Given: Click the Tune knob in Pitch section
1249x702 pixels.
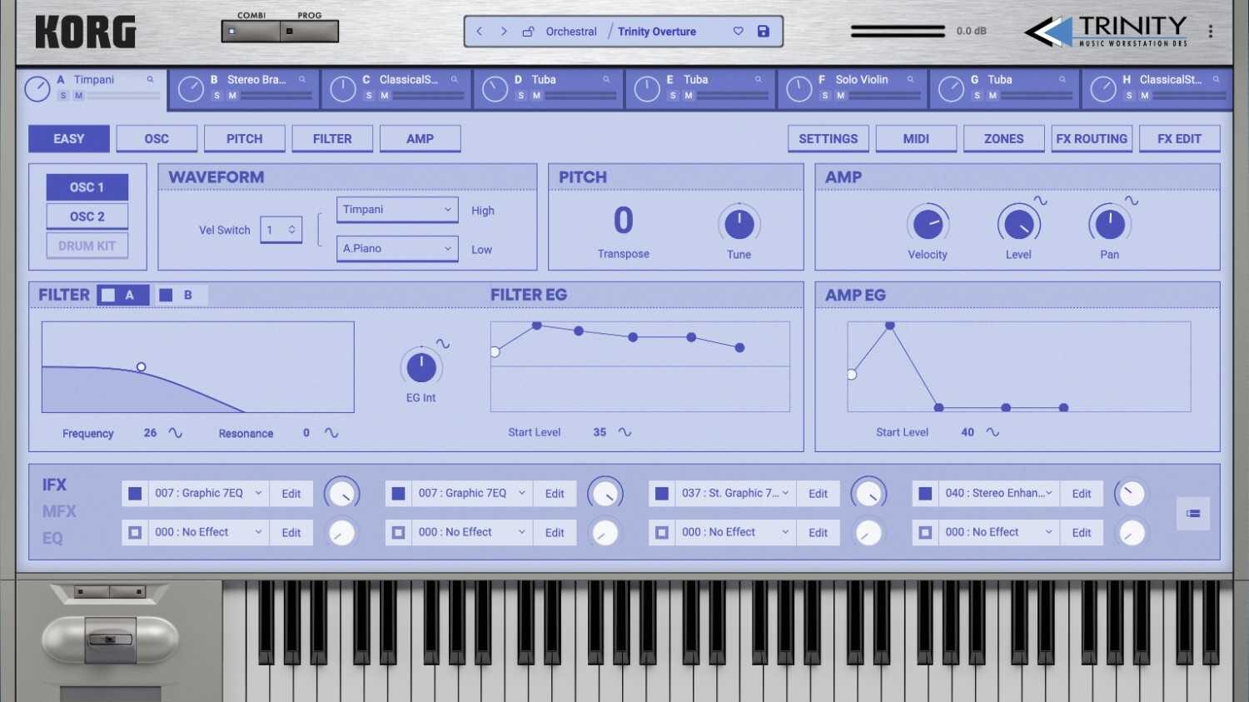Looking at the screenshot, I should 739,224.
